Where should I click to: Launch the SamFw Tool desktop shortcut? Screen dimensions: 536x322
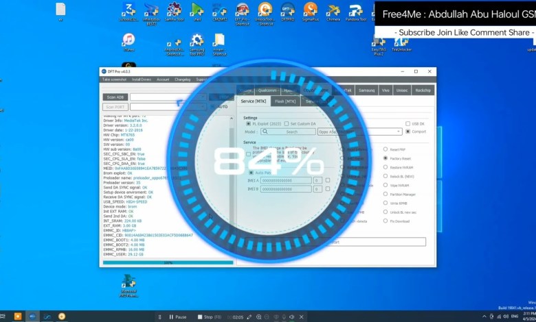coord(175,11)
